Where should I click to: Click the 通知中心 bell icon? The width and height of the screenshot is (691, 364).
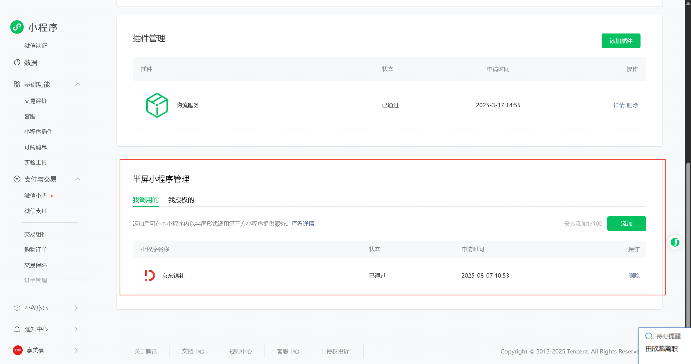[17, 329]
